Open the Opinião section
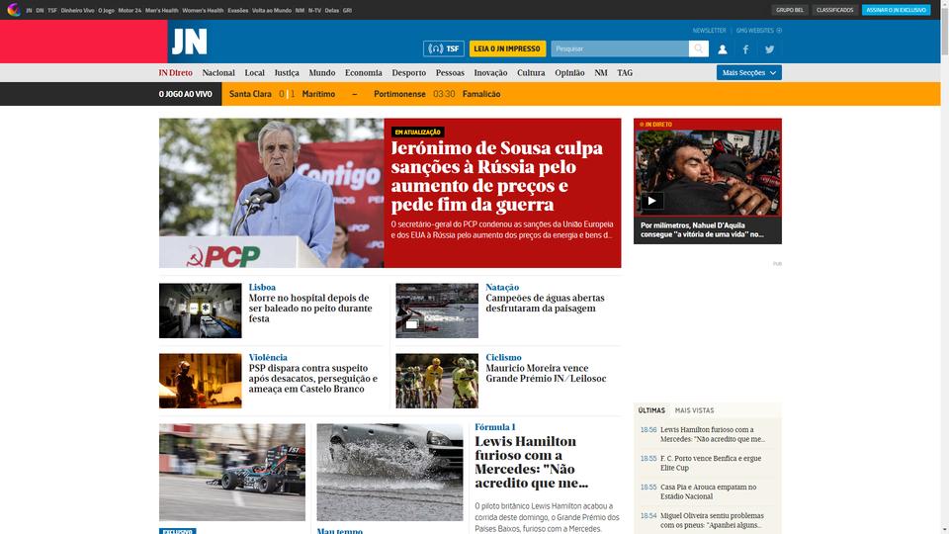The image size is (949, 534). pyautogui.click(x=569, y=72)
